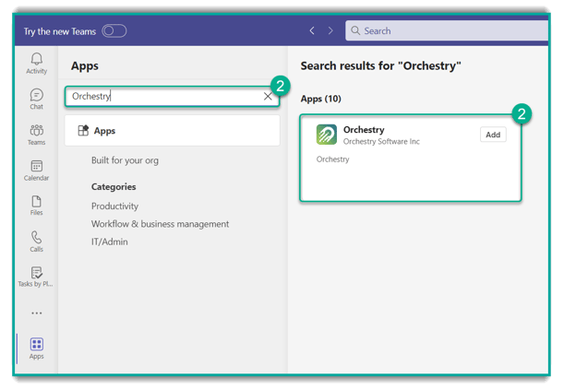This screenshot has height=389, width=564.
Task: Open Chat from the left rail
Action: click(x=36, y=99)
